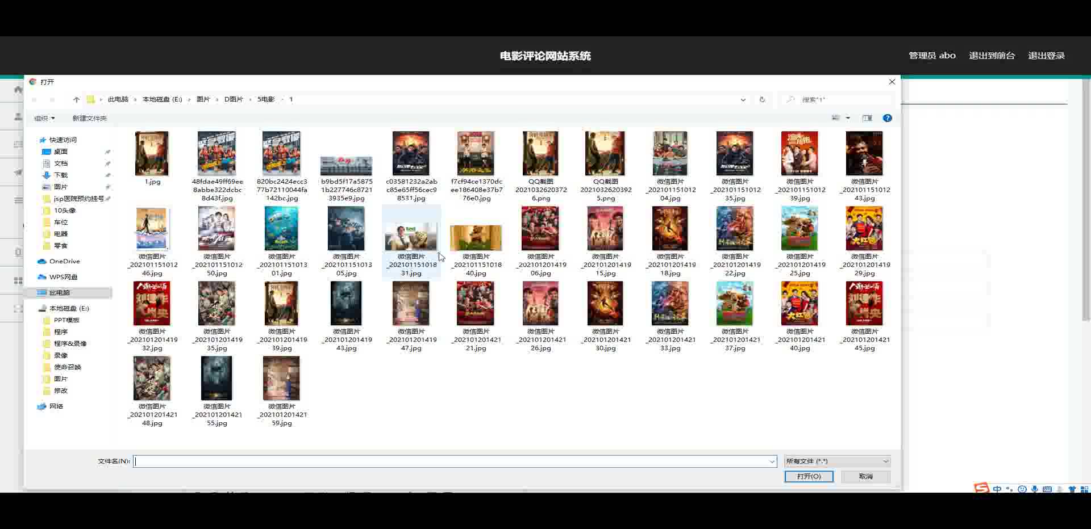Open the 零食 folder in the sidebar
The width and height of the screenshot is (1091, 529).
pos(60,246)
